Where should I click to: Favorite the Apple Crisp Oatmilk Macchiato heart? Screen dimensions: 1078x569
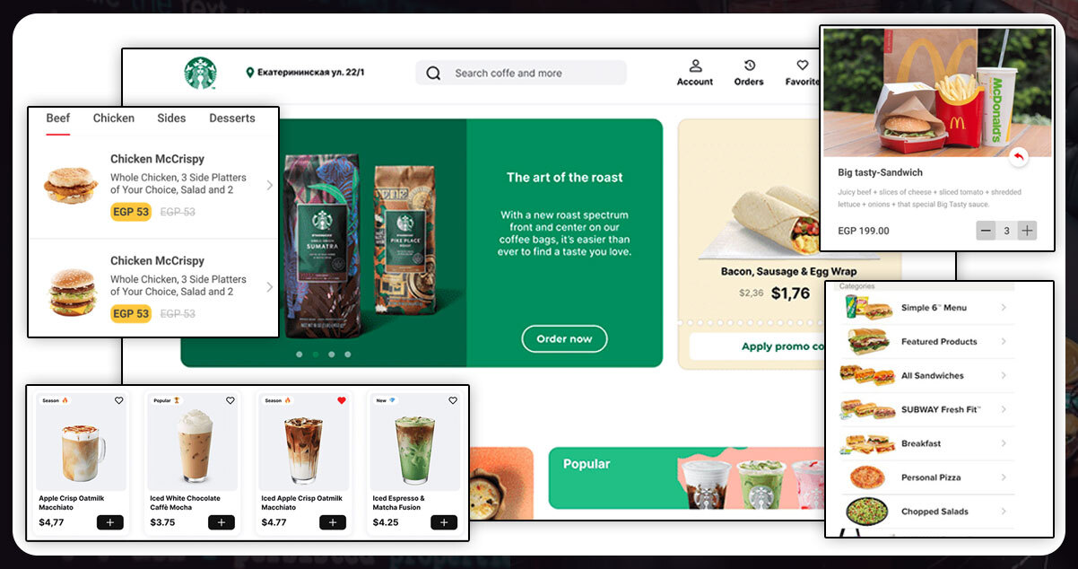[118, 401]
